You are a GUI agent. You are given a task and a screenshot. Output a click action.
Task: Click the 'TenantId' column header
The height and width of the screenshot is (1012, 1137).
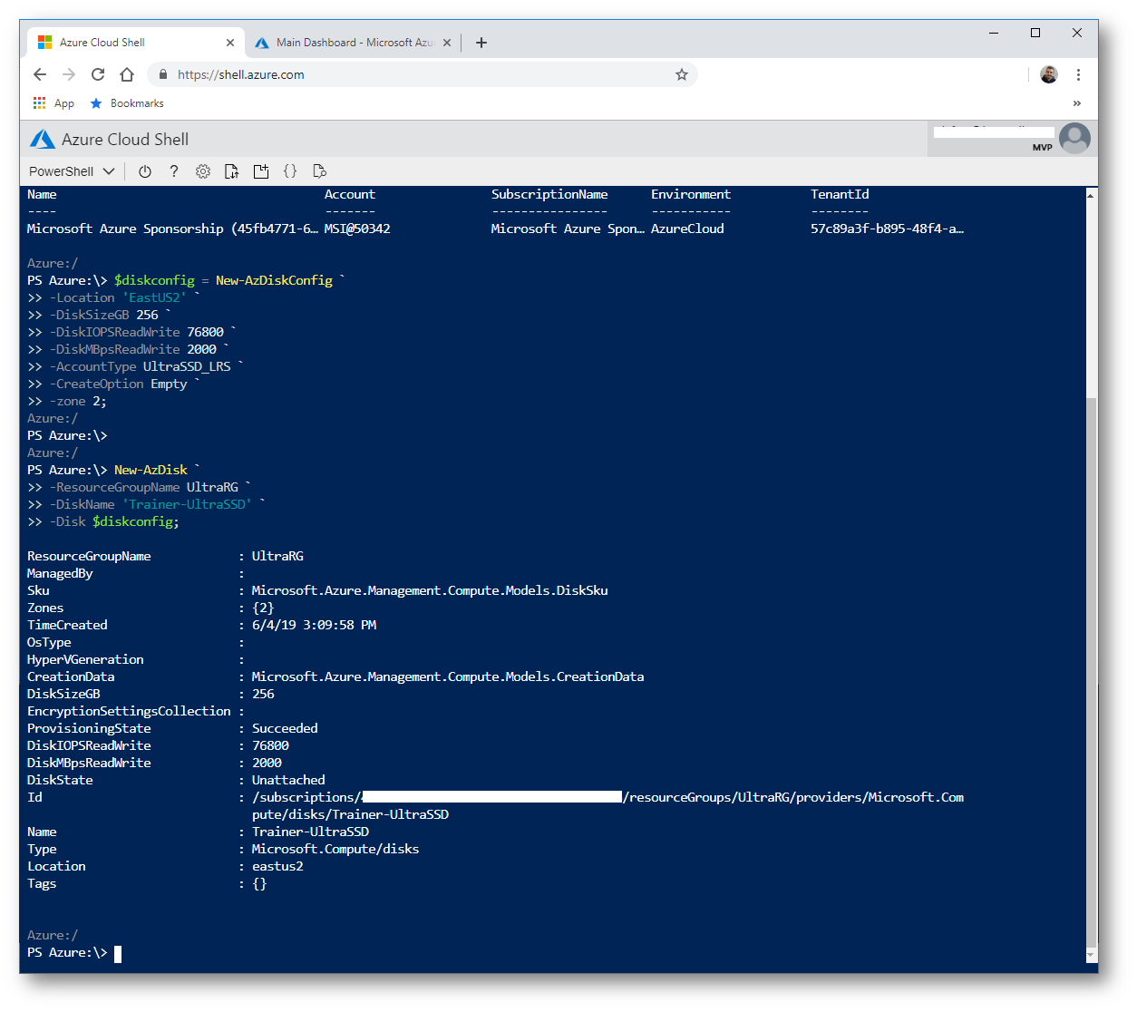[840, 194]
